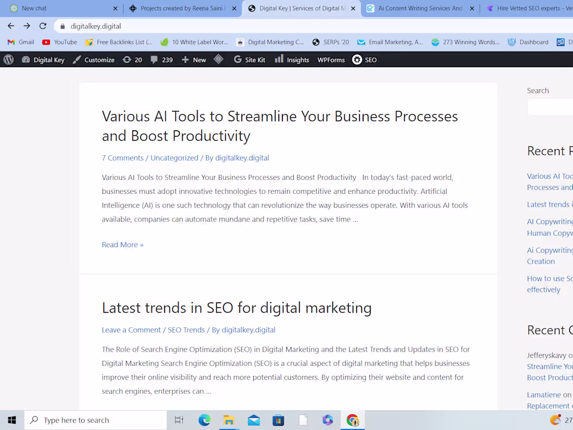View the 7 Comments link
The width and height of the screenshot is (573, 430).
point(122,157)
